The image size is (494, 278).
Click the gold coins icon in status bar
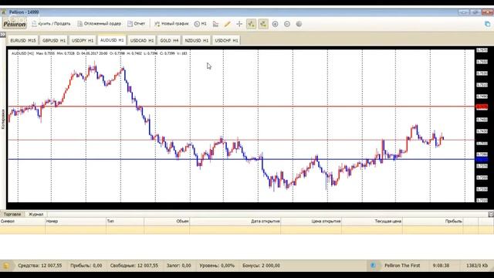(x=5, y=266)
